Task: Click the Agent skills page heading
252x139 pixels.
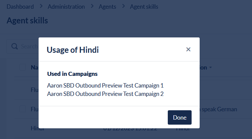Action: (x=27, y=20)
